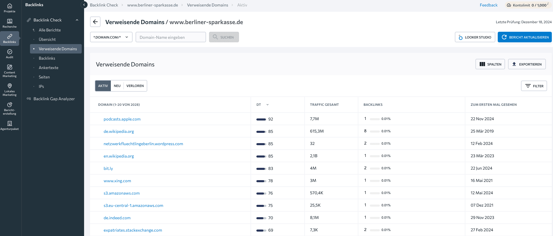Focus the Domain-Name eingeben field

coord(171,37)
